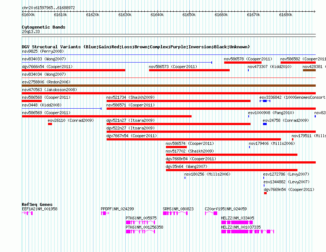This screenshot has height=252, width=326.
Task: Click the nsv9825 (Perry2008) variant label
Action: [x=43, y=51]
